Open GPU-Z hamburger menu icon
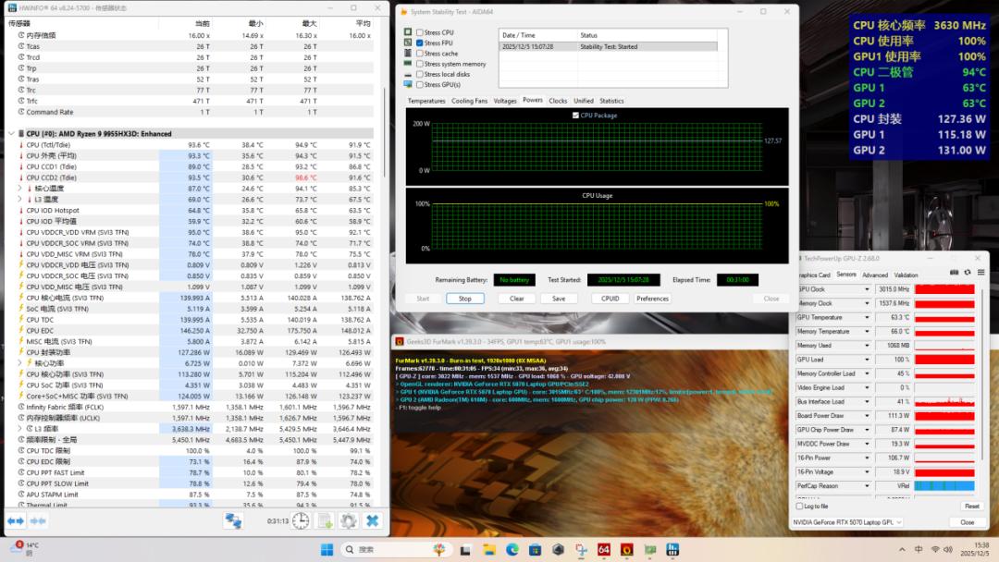 (980, 273)
